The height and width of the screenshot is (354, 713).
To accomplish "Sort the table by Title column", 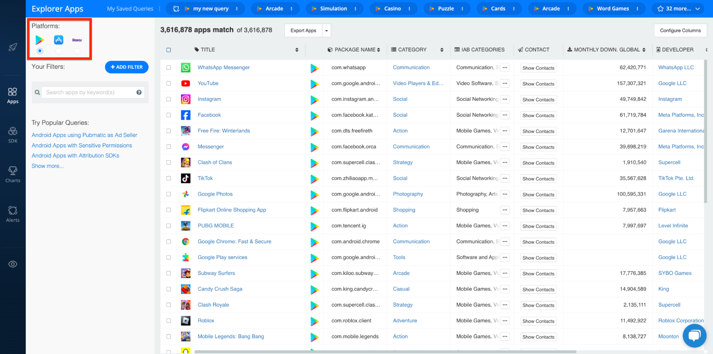I will pos(297,50).
